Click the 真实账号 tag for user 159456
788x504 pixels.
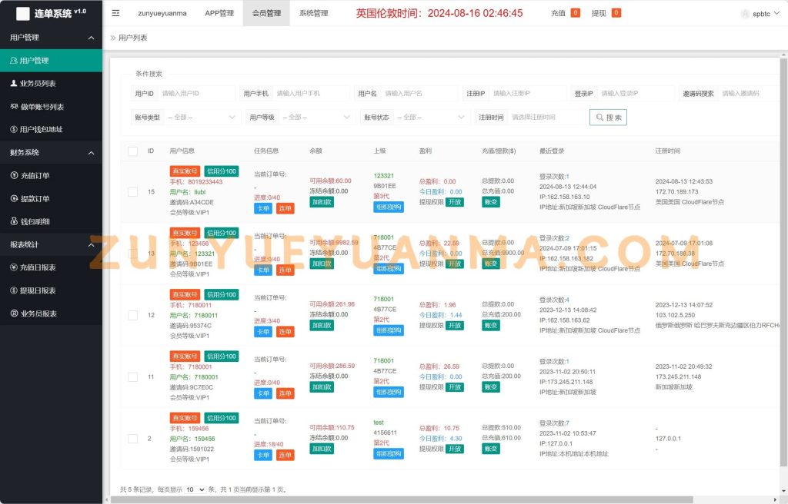click(185, 418)
